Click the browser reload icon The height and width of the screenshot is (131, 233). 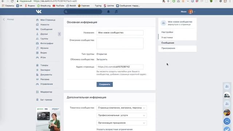click(12, 1)
